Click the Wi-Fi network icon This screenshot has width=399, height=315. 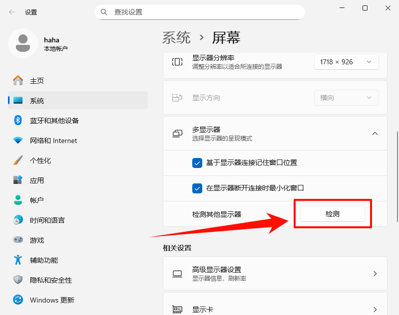point(18,140)
